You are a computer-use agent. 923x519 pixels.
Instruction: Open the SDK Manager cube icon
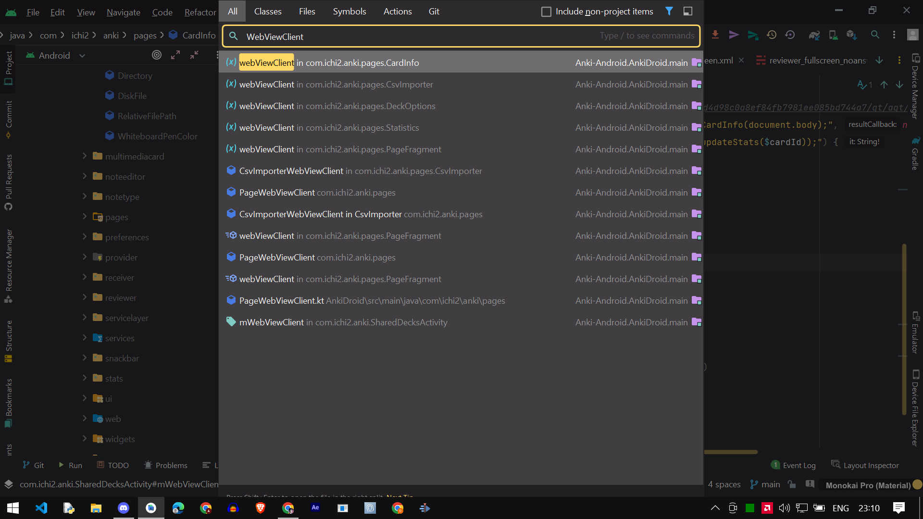[x=851, y=35]
